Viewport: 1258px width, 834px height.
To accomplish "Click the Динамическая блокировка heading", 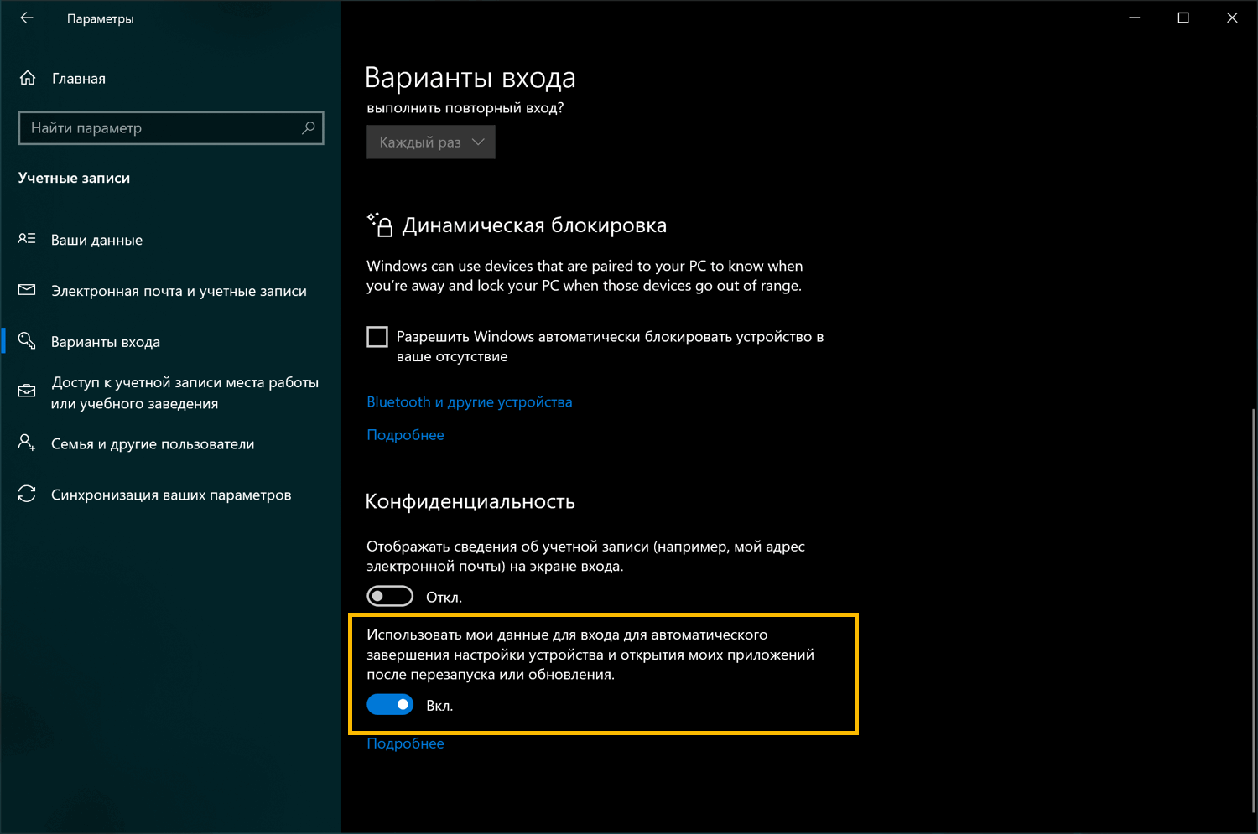I will (x=534, y=225).
